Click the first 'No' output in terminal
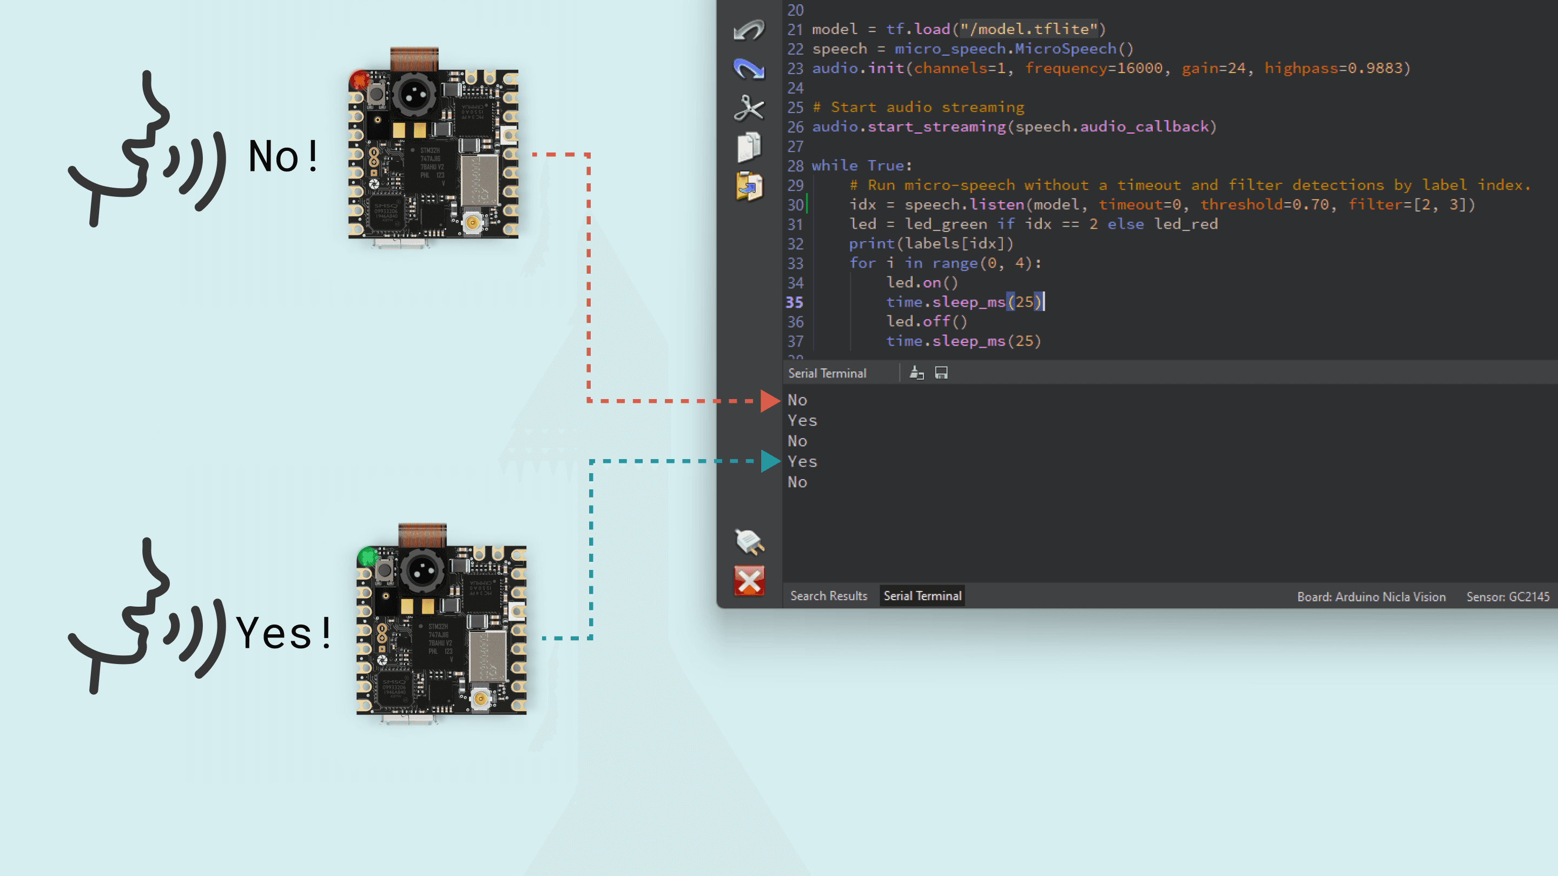This screenshot has height=876, width=1558. [797, 400]
